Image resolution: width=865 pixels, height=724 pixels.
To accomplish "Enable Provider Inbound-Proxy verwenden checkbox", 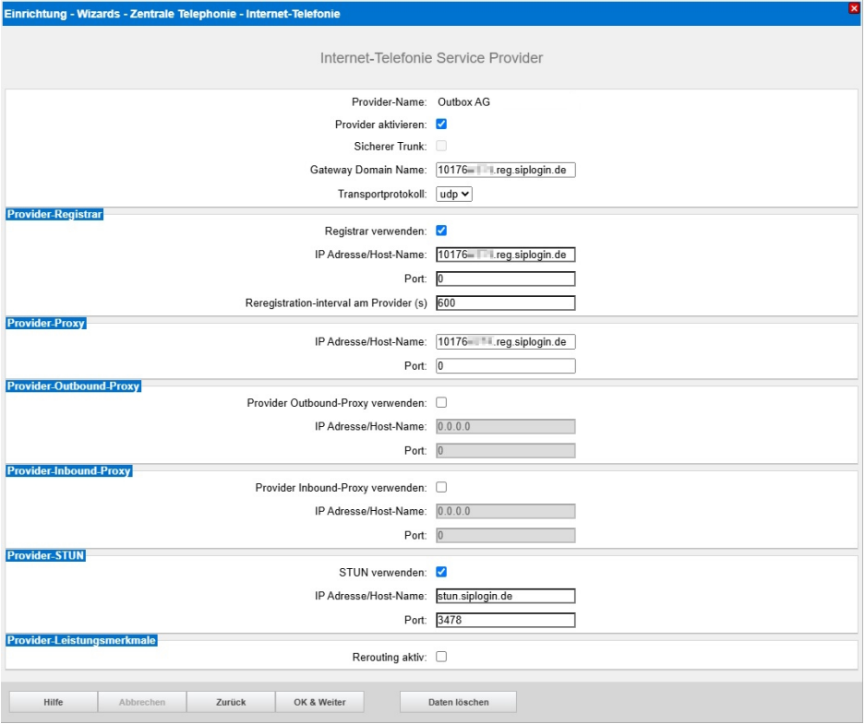I will (441, 487).
